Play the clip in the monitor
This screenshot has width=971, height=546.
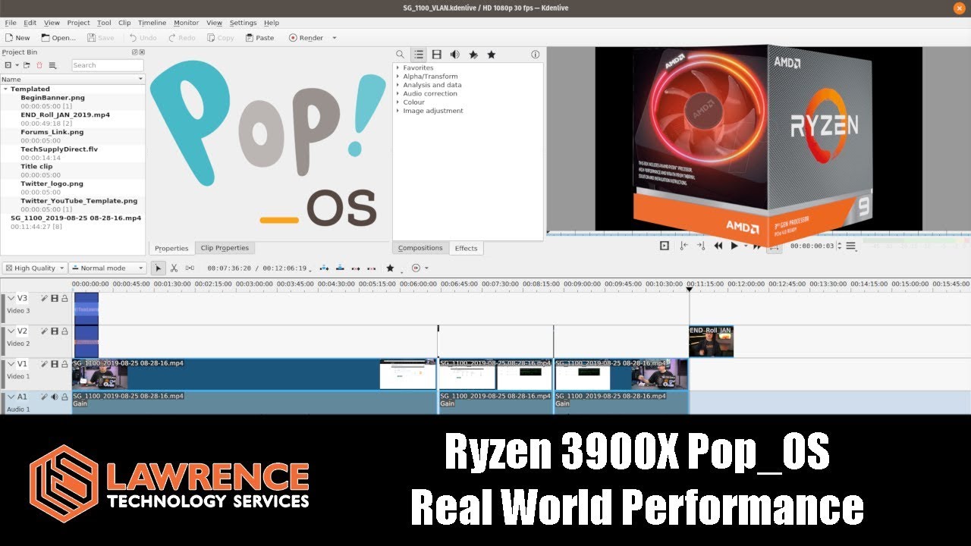coord(734,246)
